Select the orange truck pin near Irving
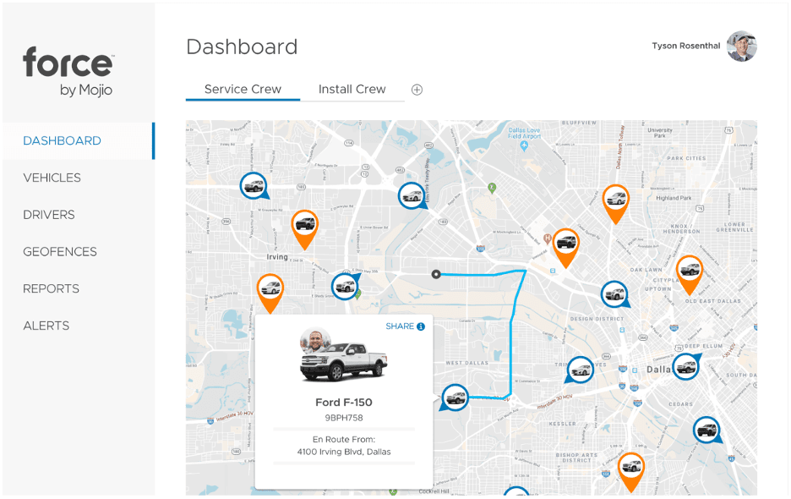Screen dimensions: 791x499 (305, 229)
